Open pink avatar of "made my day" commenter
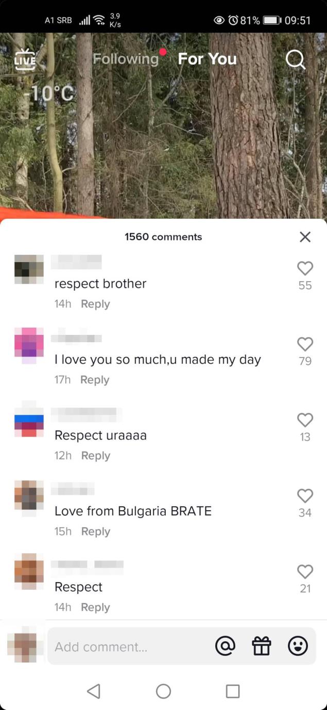This screenshot has height=710, width=327. click(x=29, y=345)
